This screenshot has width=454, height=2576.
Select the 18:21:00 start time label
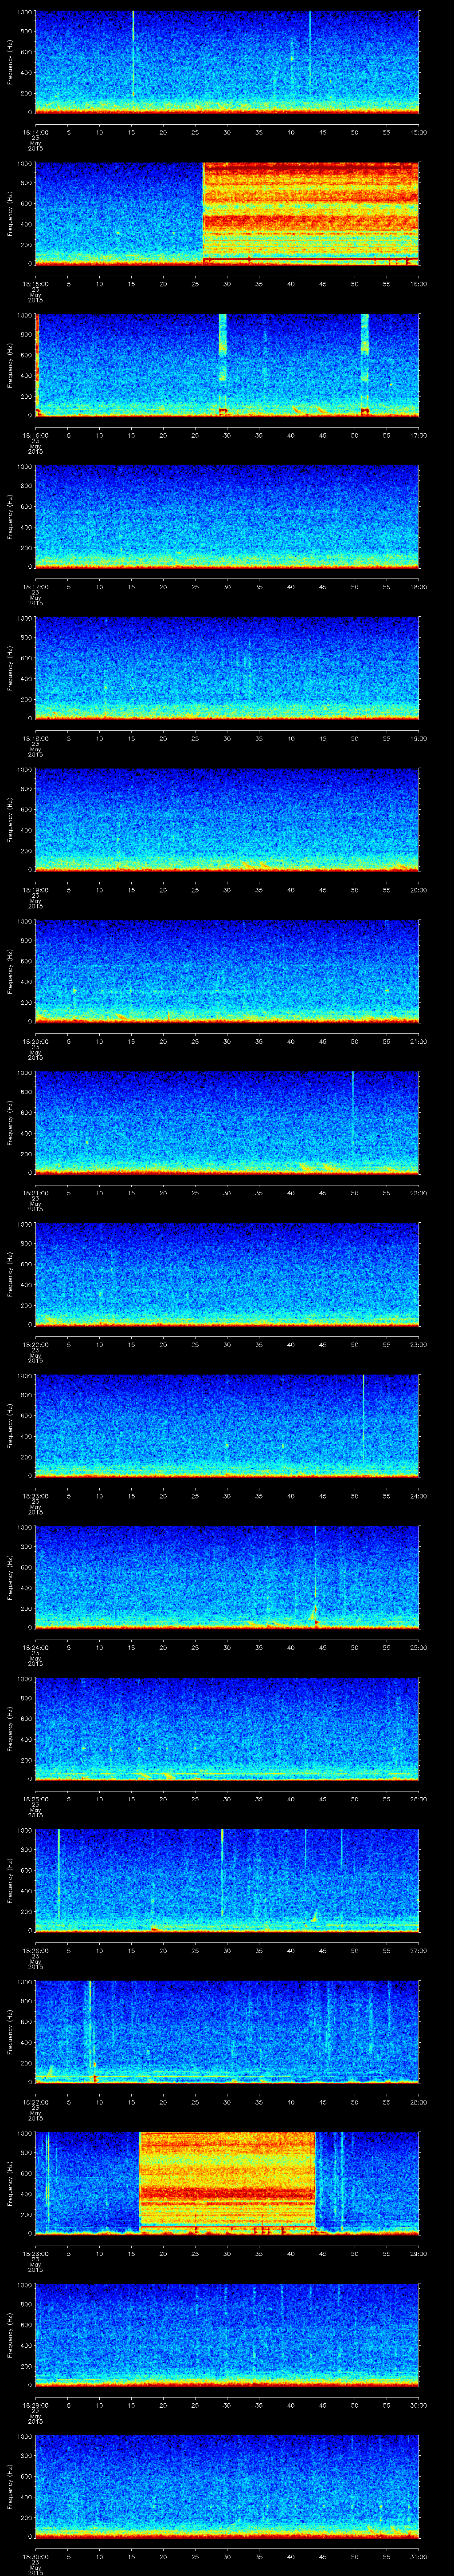point(35,1193)
